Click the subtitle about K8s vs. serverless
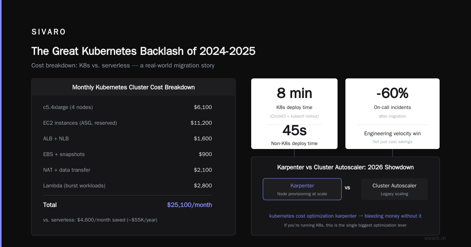471x247 pixels. point(123,65)
